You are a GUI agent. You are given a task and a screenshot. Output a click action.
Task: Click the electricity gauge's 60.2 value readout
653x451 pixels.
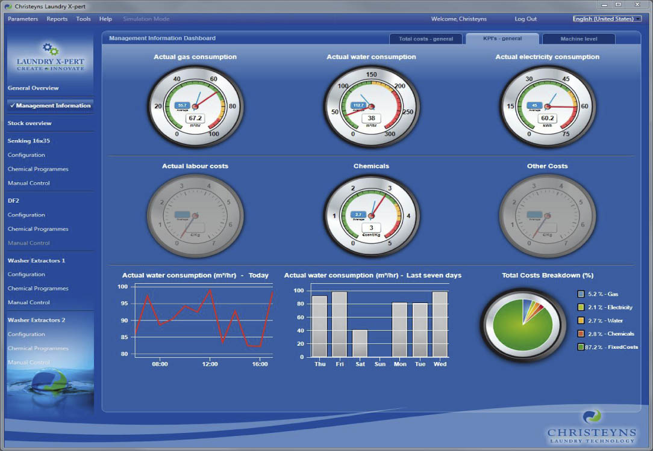[x=548, y=118]
